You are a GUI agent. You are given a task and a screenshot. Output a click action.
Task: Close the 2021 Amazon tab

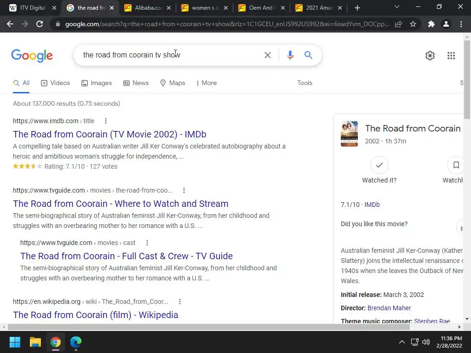click(340, 8)
